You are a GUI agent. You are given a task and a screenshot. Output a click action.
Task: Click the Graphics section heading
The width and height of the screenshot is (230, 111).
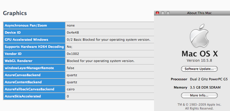[x=15, y=13]
